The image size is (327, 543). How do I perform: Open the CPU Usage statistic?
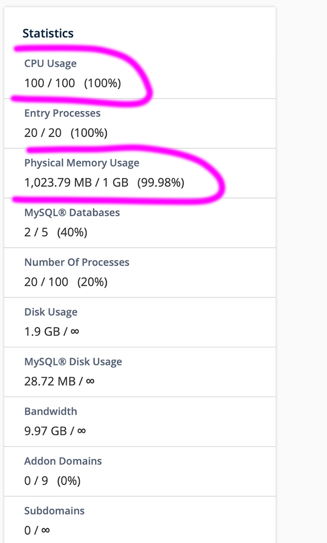click(50, 64)
